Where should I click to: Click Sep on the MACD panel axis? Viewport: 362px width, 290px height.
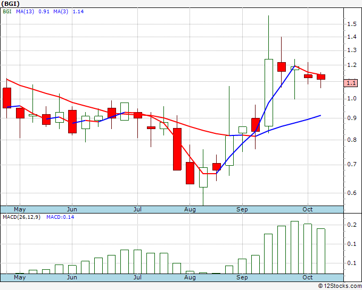pos(242,277)
